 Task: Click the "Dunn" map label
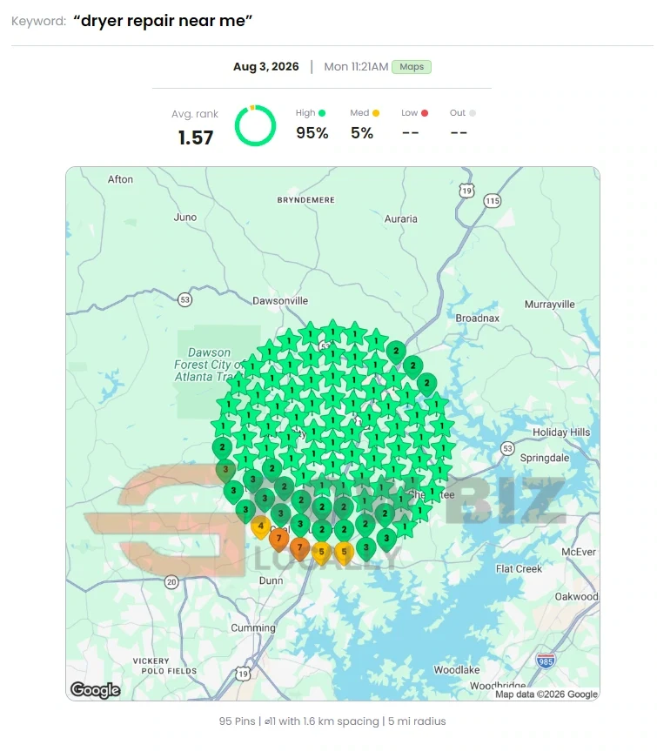click(271, 580)
